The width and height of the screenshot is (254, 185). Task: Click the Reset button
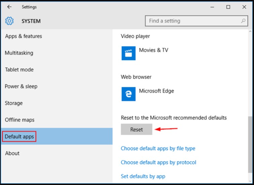[x=136, y=129]
